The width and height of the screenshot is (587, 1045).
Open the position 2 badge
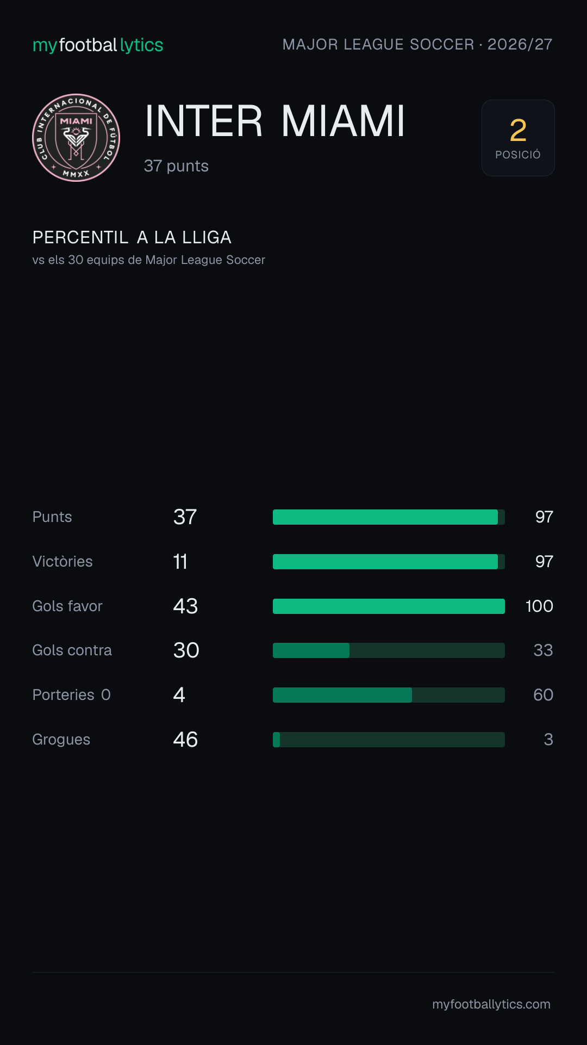coord(518,138)
